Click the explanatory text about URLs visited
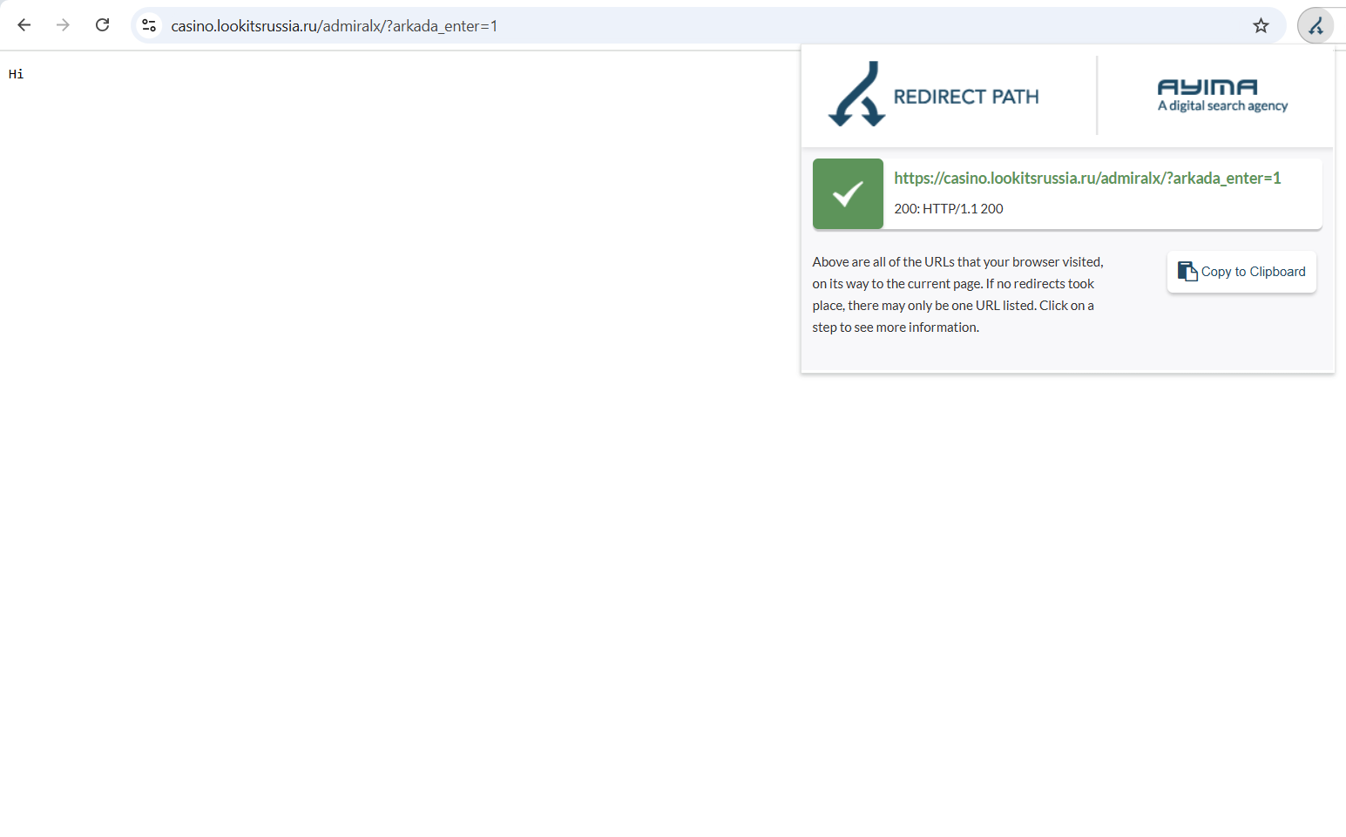 pyautogui.click(x=957, y=294)
